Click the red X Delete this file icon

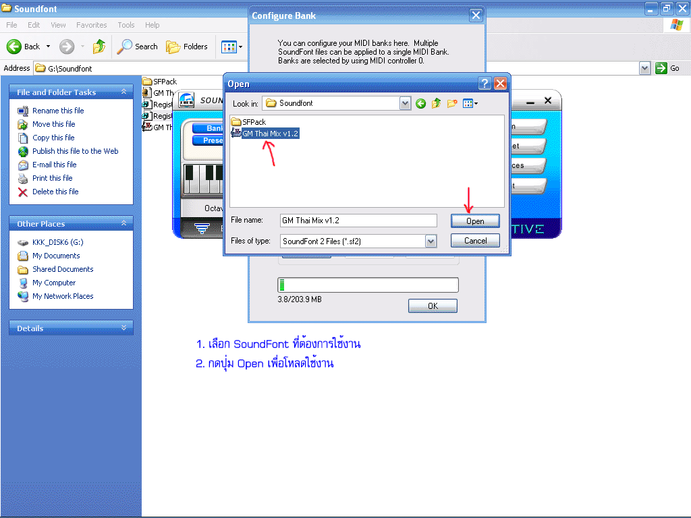click(23, 192)
